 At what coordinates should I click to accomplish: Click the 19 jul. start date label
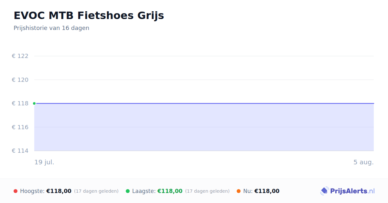click(44, 162)
